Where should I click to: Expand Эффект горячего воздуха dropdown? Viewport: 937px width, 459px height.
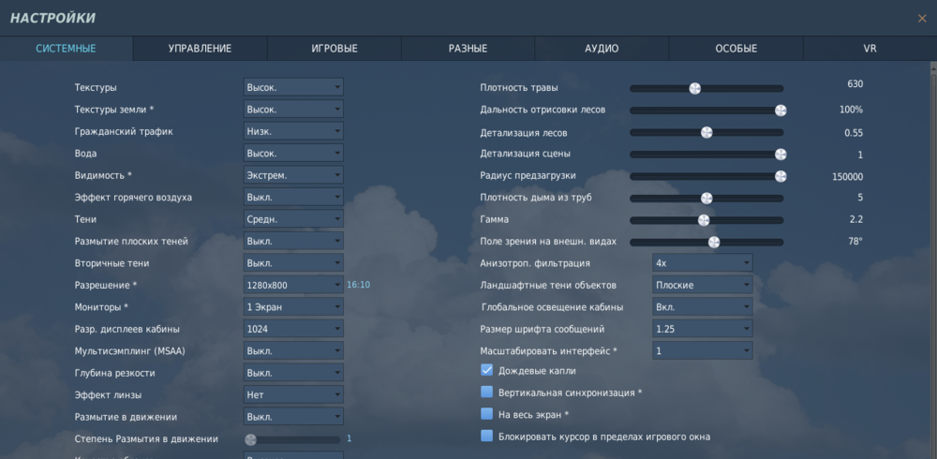(293, 198)
